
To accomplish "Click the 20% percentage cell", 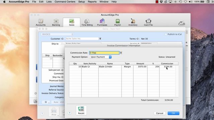I will point(153,67).
